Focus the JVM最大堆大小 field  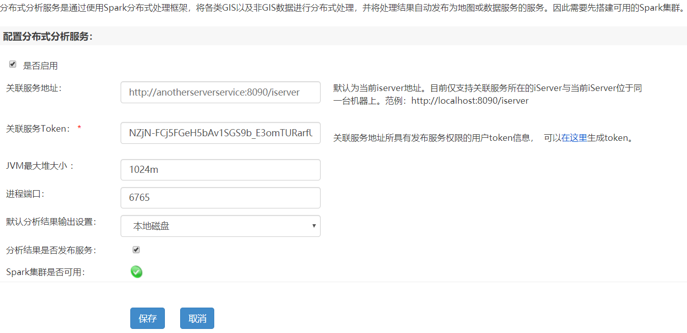(x=220, y=170)
